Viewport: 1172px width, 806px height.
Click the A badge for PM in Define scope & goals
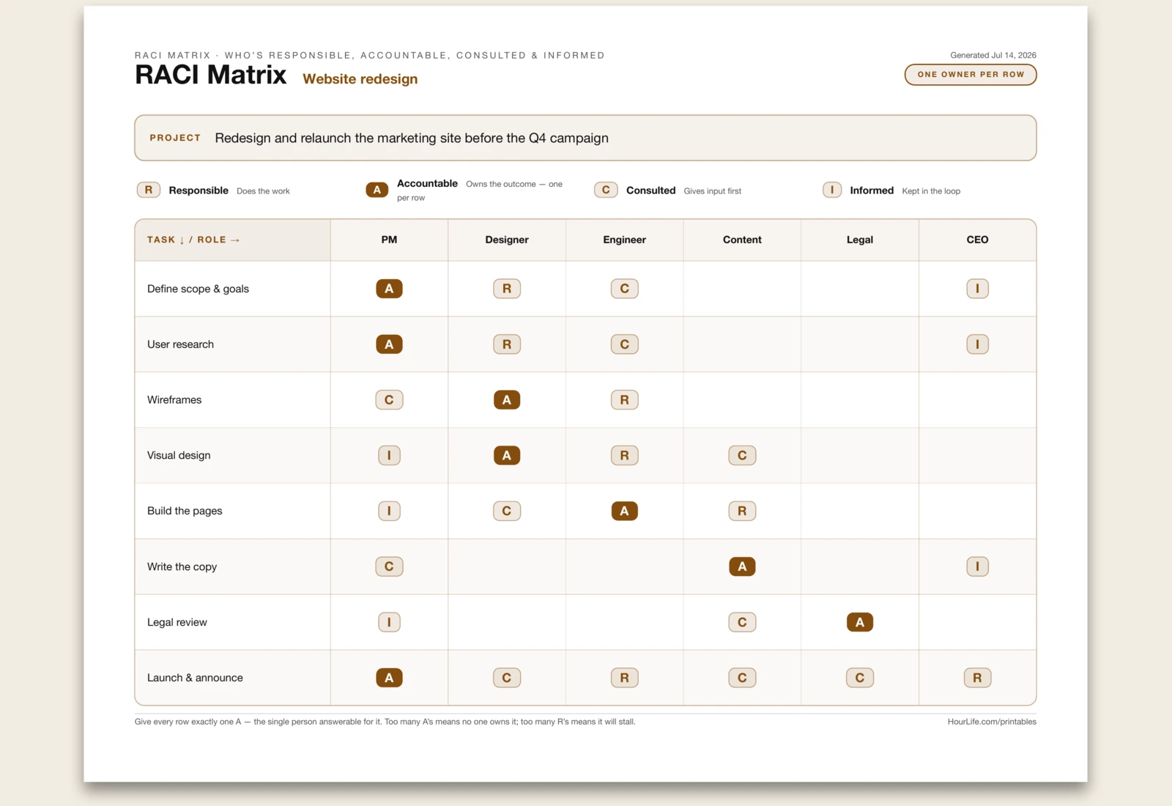pyautogui.click(x=389, y=289)
